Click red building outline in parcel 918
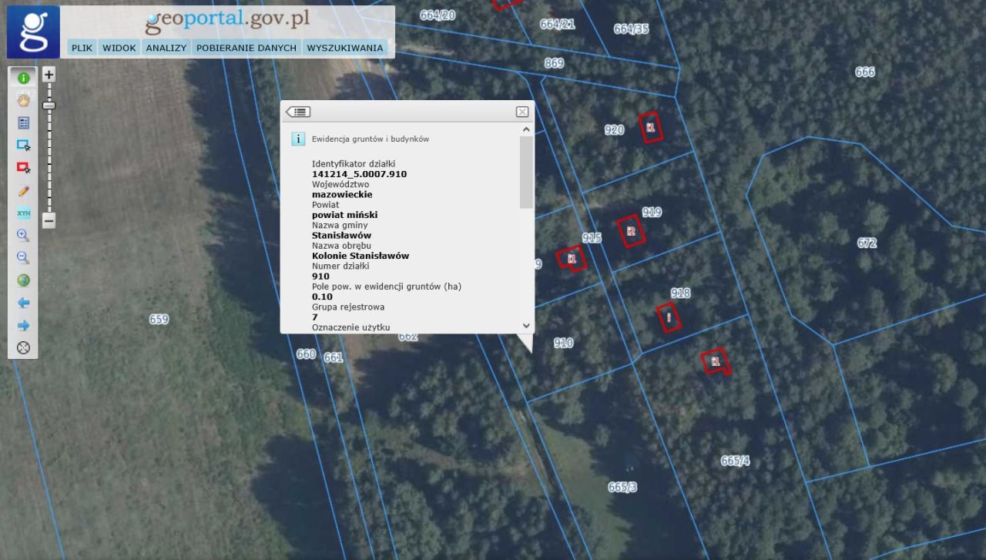The height and width of the screenshot is (560, 986). click(x=669, y=317)
